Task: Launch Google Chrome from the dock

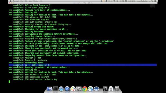Action: tap(85, 89)
